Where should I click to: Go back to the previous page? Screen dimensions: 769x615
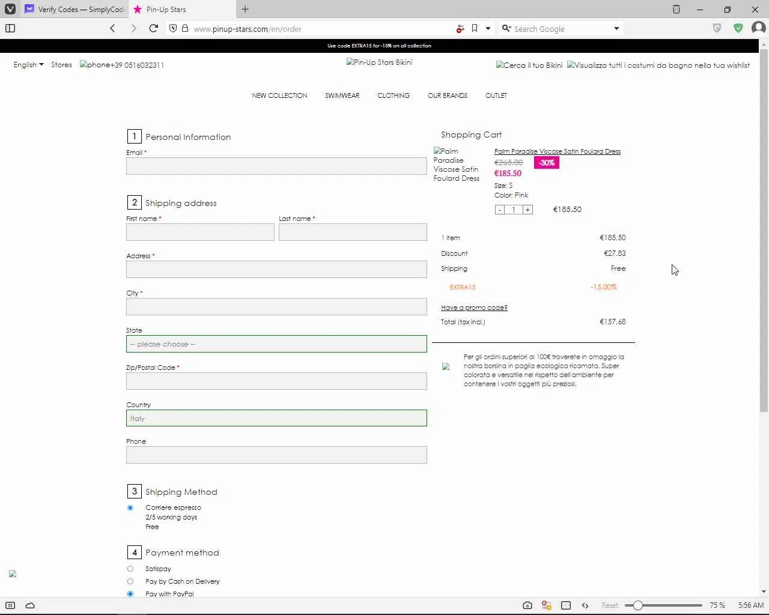coord(112,28)
